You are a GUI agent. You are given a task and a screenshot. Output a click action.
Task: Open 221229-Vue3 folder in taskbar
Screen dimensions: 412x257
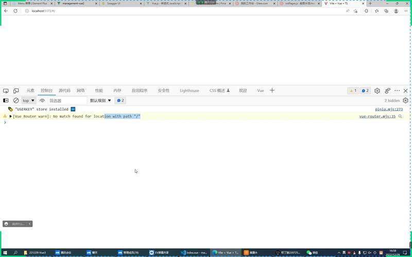click(x=35, y=252)
